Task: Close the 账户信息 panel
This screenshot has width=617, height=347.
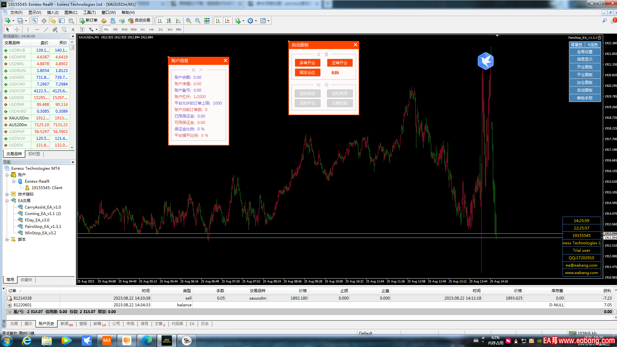Action: [x=225, y=61]
